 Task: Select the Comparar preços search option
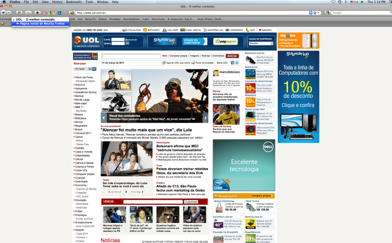click(x=178, y=56)
